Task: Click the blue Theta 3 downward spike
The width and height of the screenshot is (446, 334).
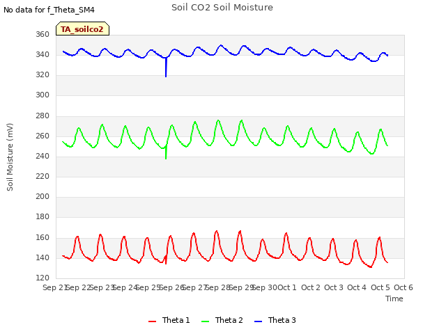Action: [x=166, y=68]
